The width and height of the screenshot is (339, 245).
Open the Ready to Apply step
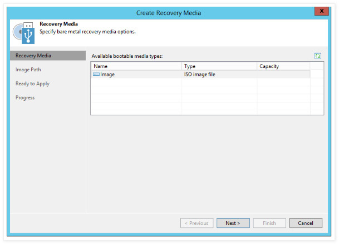(x=33, y=84)
